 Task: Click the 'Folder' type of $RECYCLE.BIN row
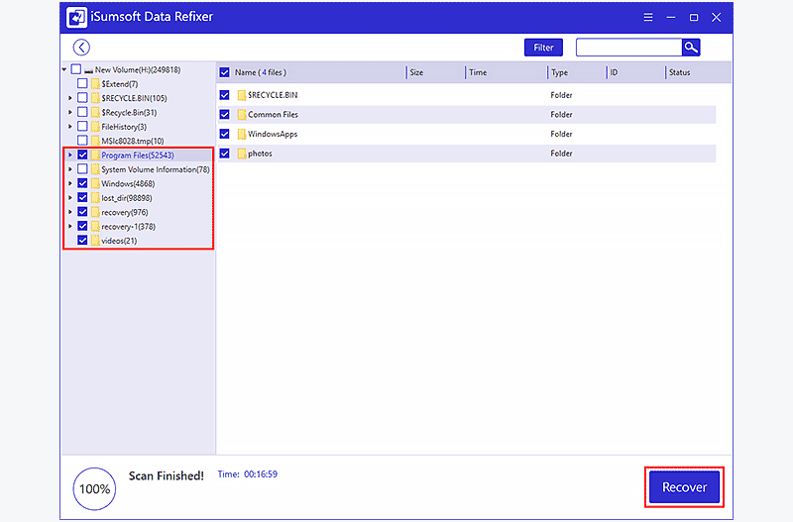(x=561, y=95)
